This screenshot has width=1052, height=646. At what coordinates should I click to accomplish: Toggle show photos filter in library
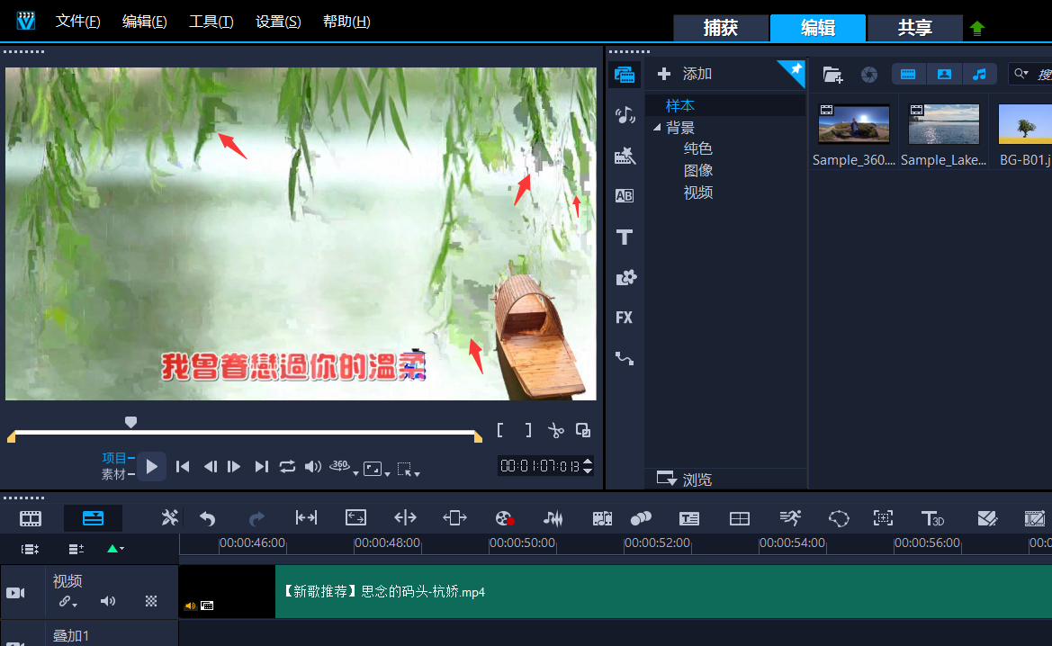click(944, 74)
